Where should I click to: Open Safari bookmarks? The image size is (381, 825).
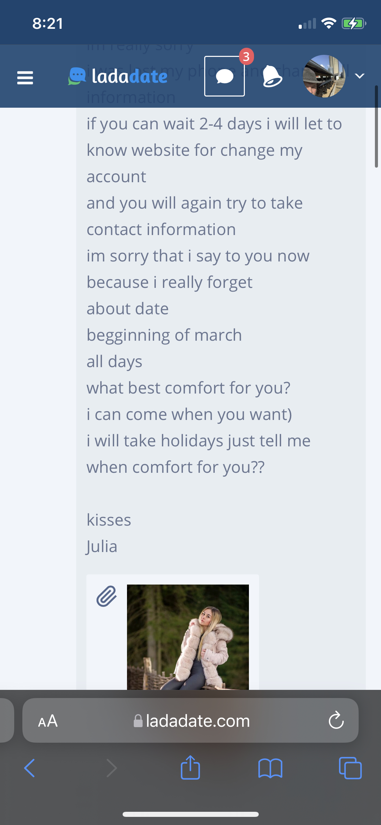[270, 768]
